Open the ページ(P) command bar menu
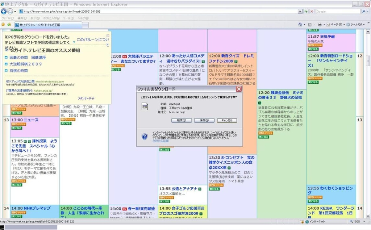The width and height of the screenshot is (371, 230). (335, 24)
